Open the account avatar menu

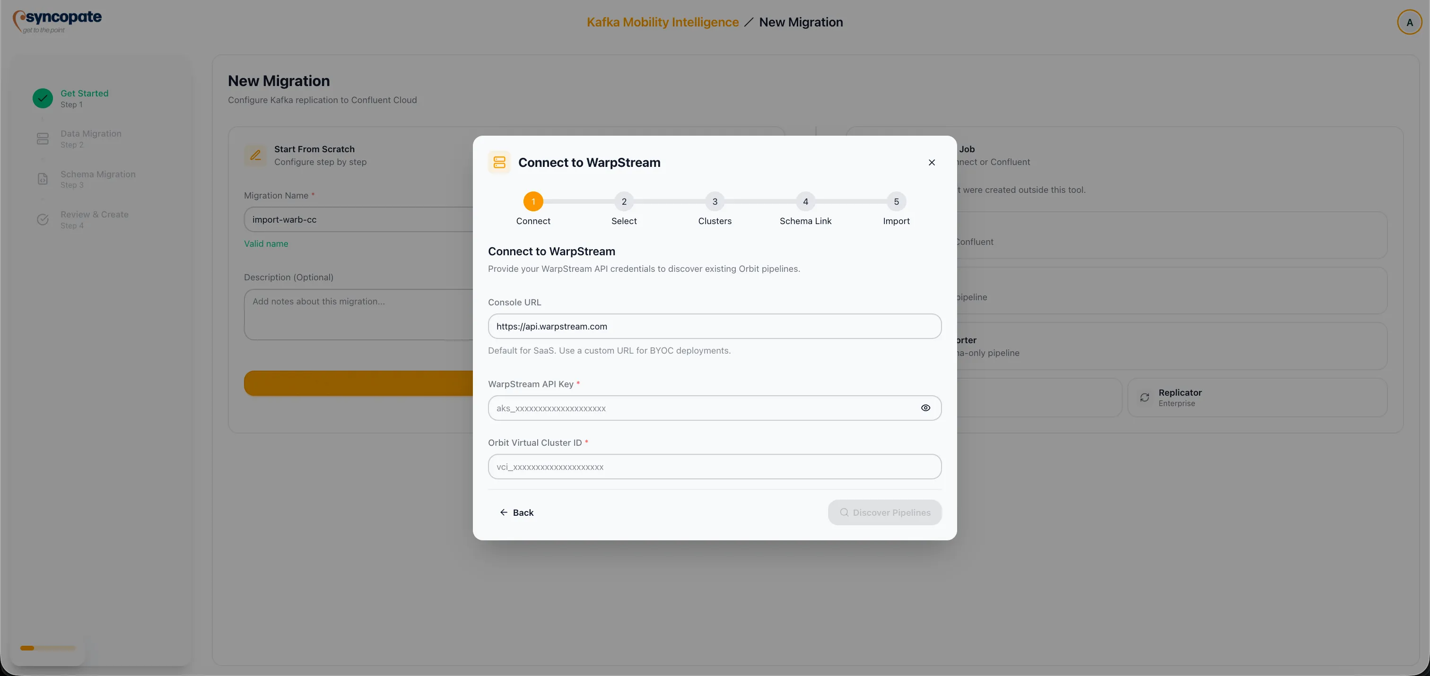(x=1410, y=22)
